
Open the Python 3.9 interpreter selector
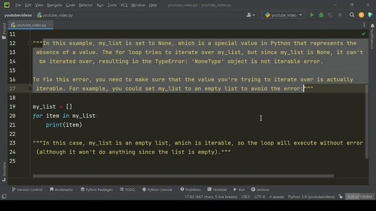311,197
